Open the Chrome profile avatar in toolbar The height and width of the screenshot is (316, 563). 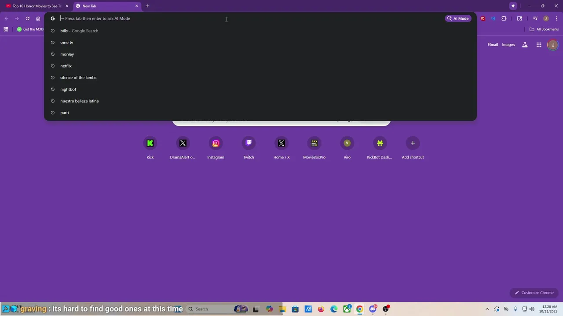546,18
